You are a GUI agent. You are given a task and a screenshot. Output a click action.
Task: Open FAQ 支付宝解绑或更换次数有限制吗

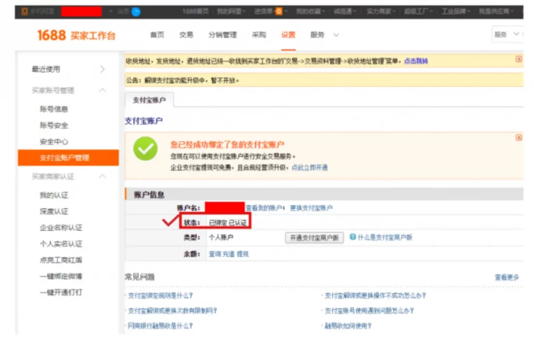click(x=172, y=311)
